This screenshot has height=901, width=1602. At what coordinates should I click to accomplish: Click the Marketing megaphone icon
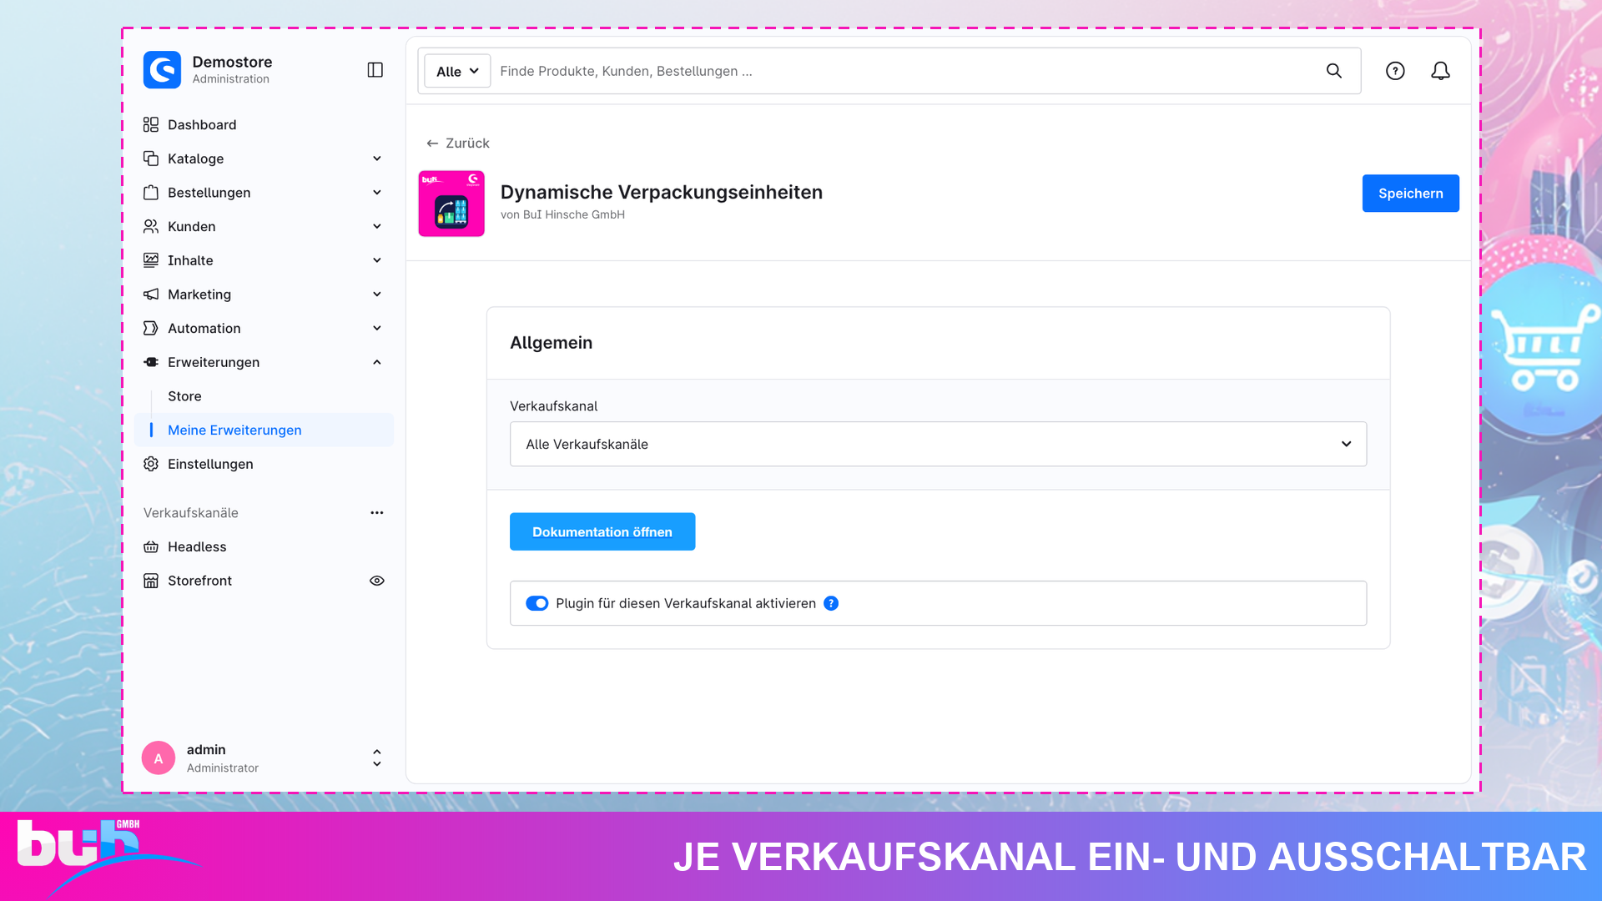pyautogui.click(x=151, y=294)
